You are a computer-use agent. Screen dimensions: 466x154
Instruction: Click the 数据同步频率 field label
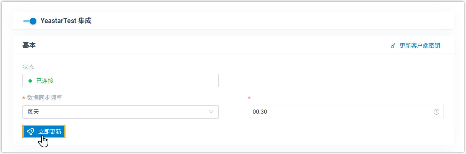[45, 98]
